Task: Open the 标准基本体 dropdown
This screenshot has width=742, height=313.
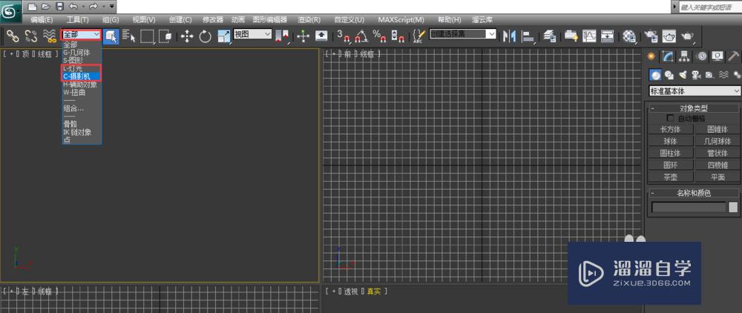Action: [x=695, y=91]
